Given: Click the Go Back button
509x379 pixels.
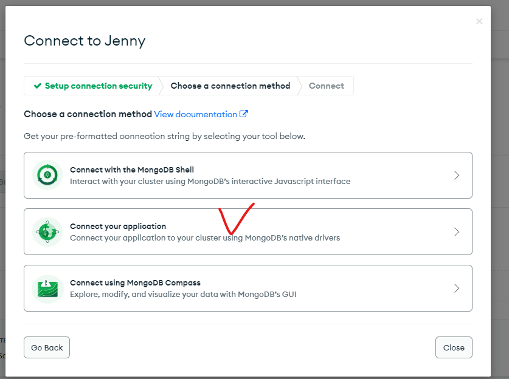Looking at the screenshot, I should click(x=47, y=347).
